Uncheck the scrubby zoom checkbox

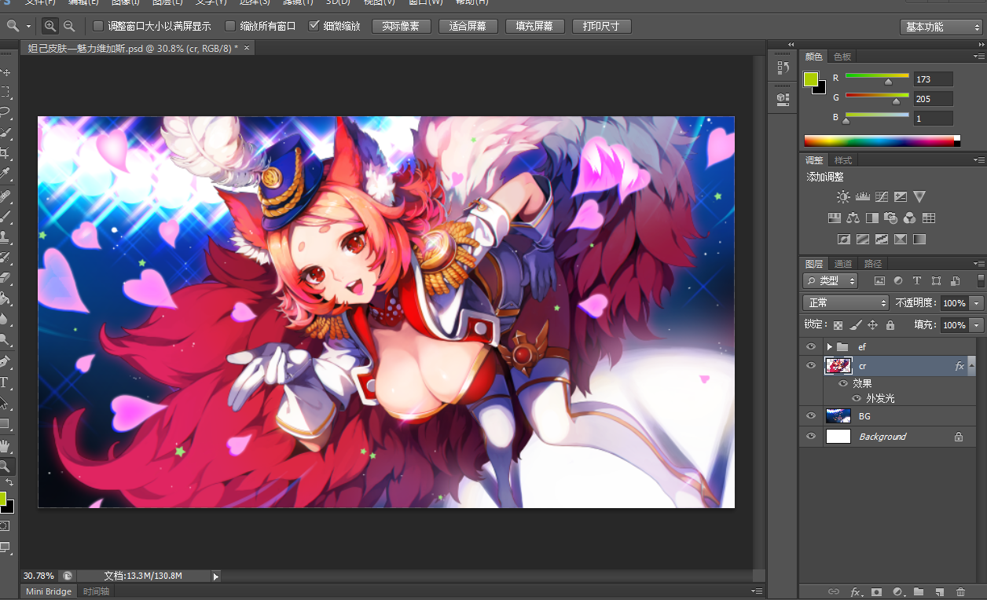point(314,26)
